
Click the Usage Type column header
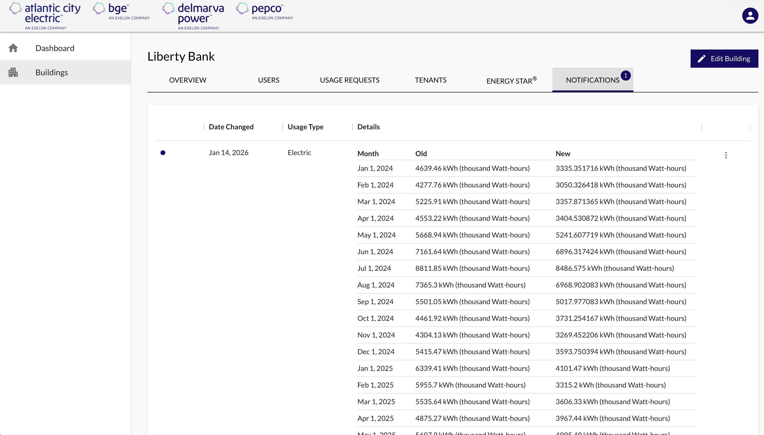coord(305,127)
